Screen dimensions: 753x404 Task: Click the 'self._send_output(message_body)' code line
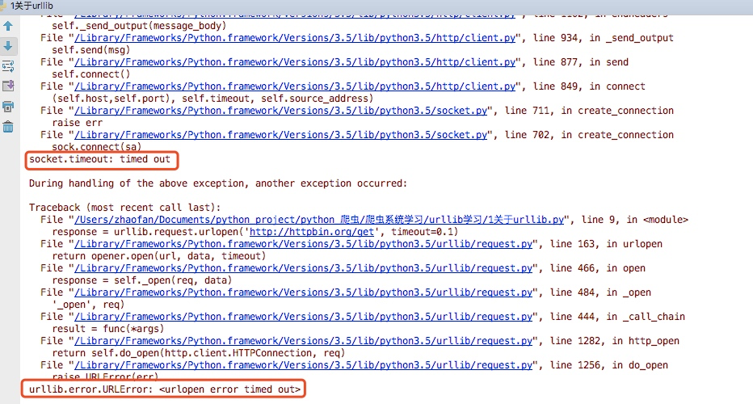[139, 26]
